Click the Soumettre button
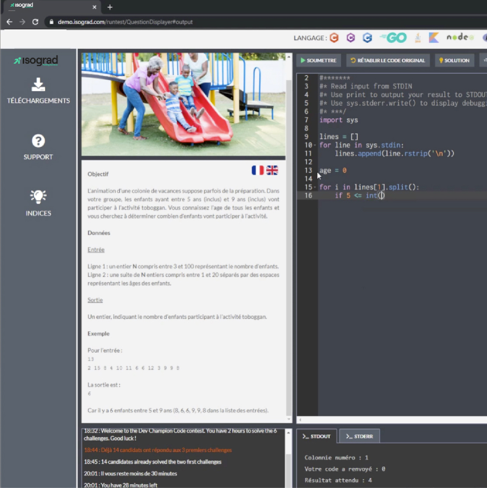 (x=318, y=60)
